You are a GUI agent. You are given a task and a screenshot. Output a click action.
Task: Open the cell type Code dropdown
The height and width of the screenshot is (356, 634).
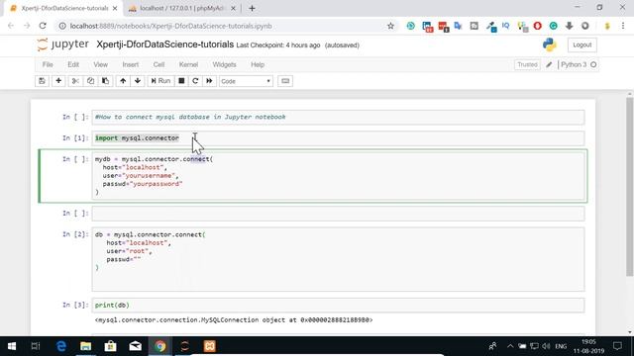(x=246, y=81)
